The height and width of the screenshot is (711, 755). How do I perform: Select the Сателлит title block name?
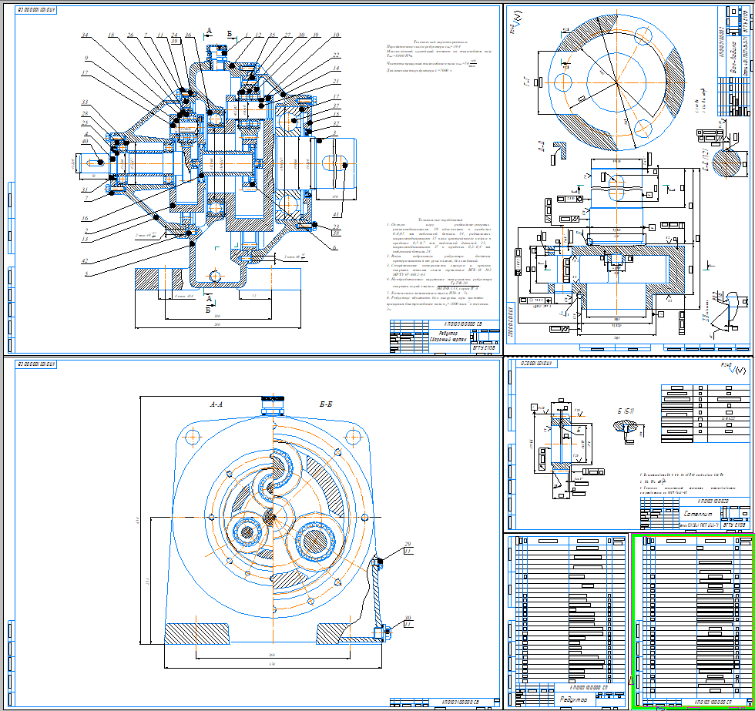(x=703, y=511)
